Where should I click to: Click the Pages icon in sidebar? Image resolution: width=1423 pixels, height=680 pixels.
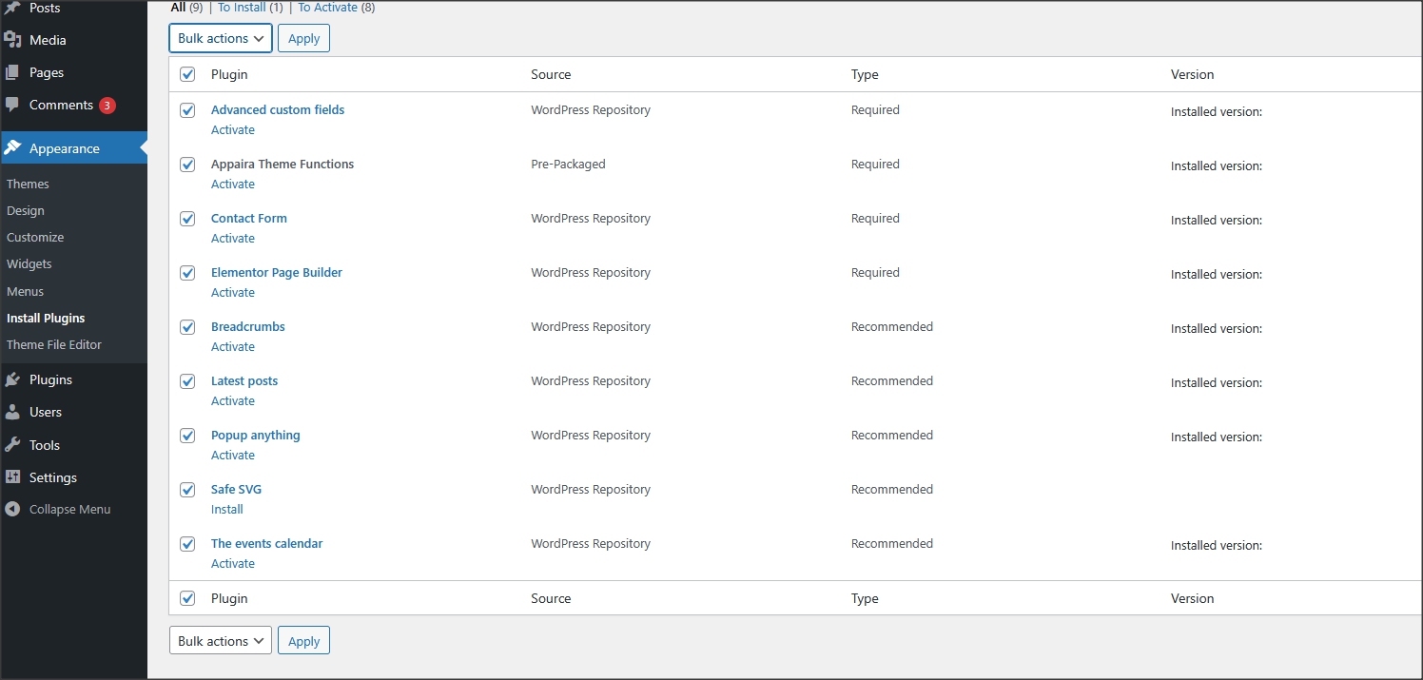(x=12, y=72)
